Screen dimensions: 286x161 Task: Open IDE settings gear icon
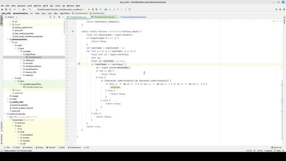pyautogui.click(x=280, y=9)
